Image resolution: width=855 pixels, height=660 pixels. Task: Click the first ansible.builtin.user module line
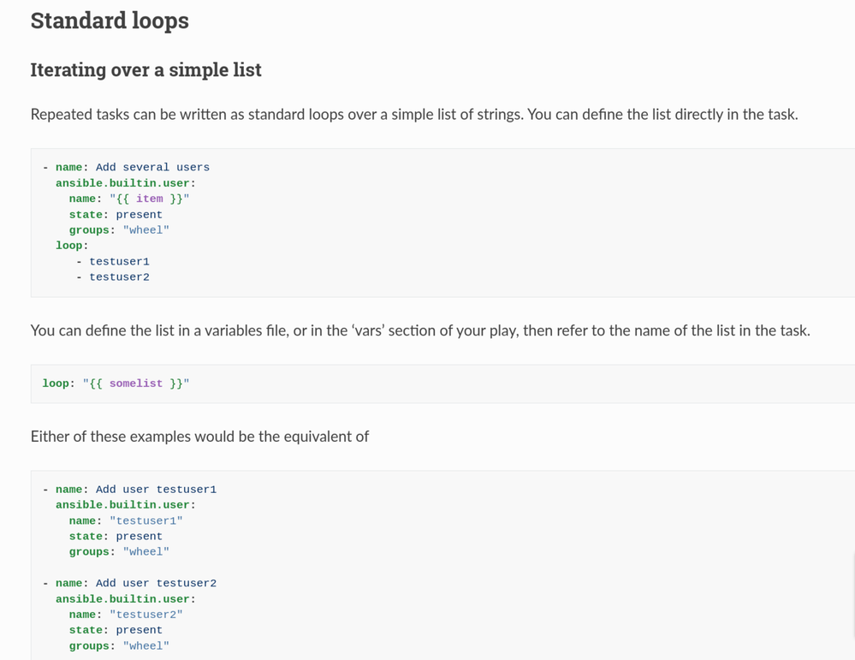tap(125, 183)
